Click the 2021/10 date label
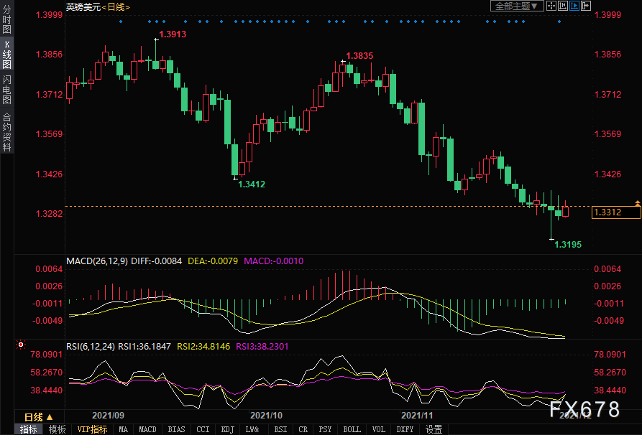 [266, 416]
